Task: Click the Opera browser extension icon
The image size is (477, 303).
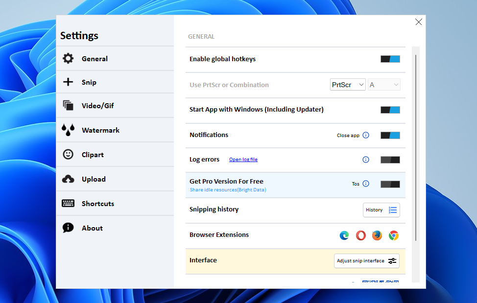Action: click(360, 235)
